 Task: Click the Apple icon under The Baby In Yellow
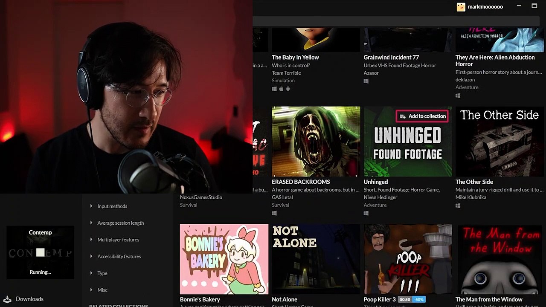tap(281, 89)
